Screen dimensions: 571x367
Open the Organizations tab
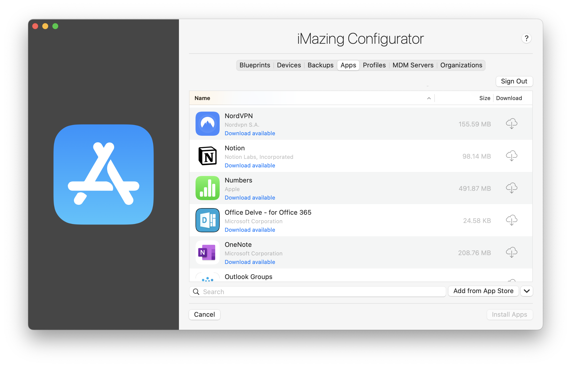tap(461, 65)
